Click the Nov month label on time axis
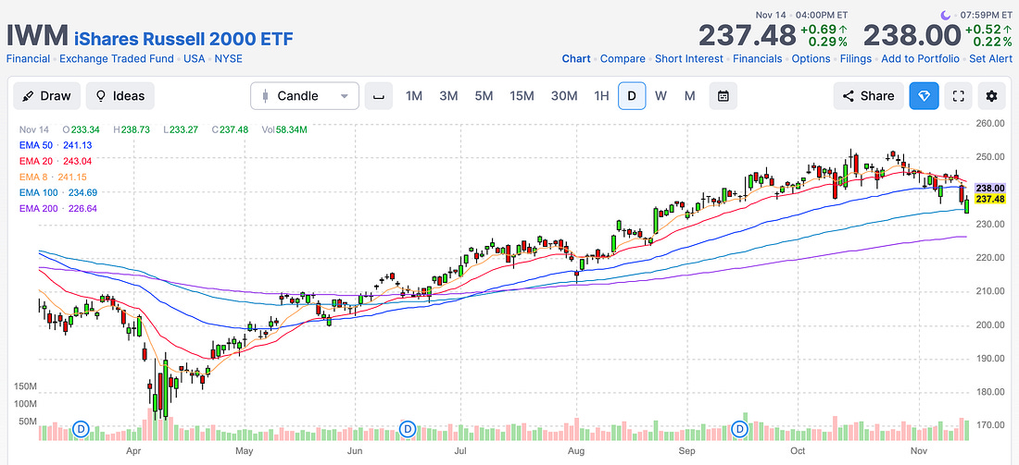Viewport: 1019px width, 465px height. click(918, 450)
